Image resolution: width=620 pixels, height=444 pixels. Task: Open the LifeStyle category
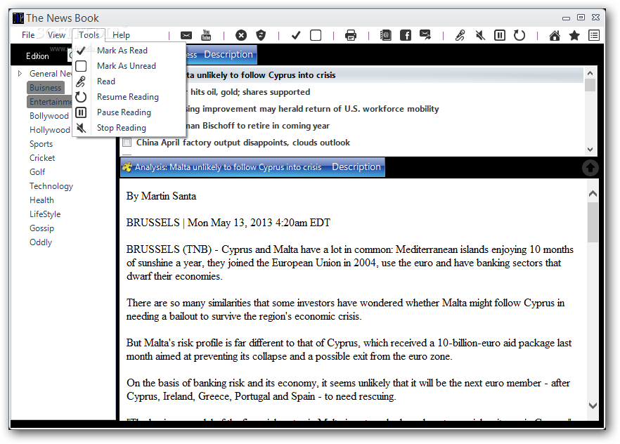(x=45, y=214)
